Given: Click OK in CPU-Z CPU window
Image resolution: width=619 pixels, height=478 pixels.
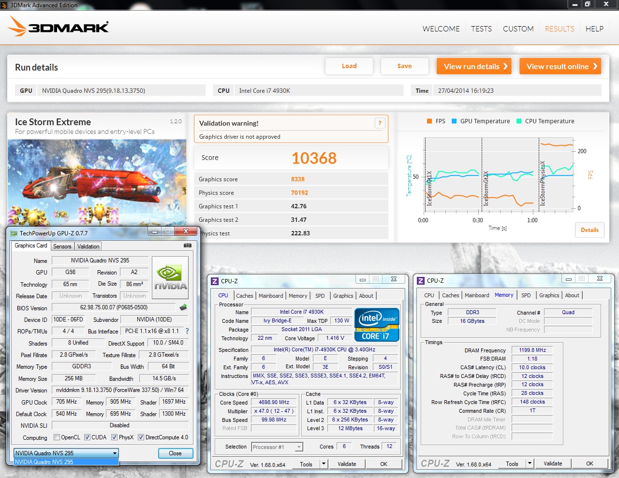Looking at the screenshot, I should click(x=383, y=464).
